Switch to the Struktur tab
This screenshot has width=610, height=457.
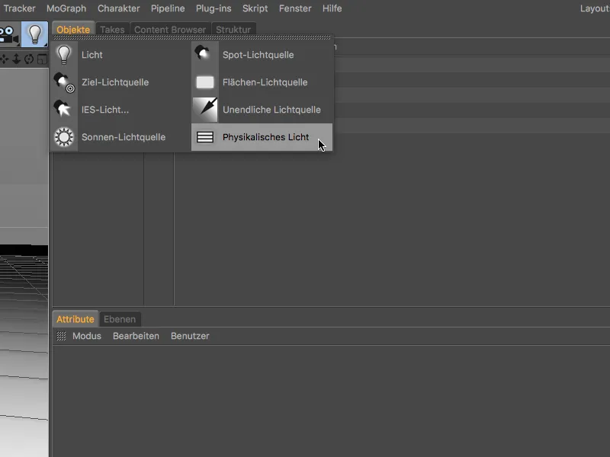(233, 29)
